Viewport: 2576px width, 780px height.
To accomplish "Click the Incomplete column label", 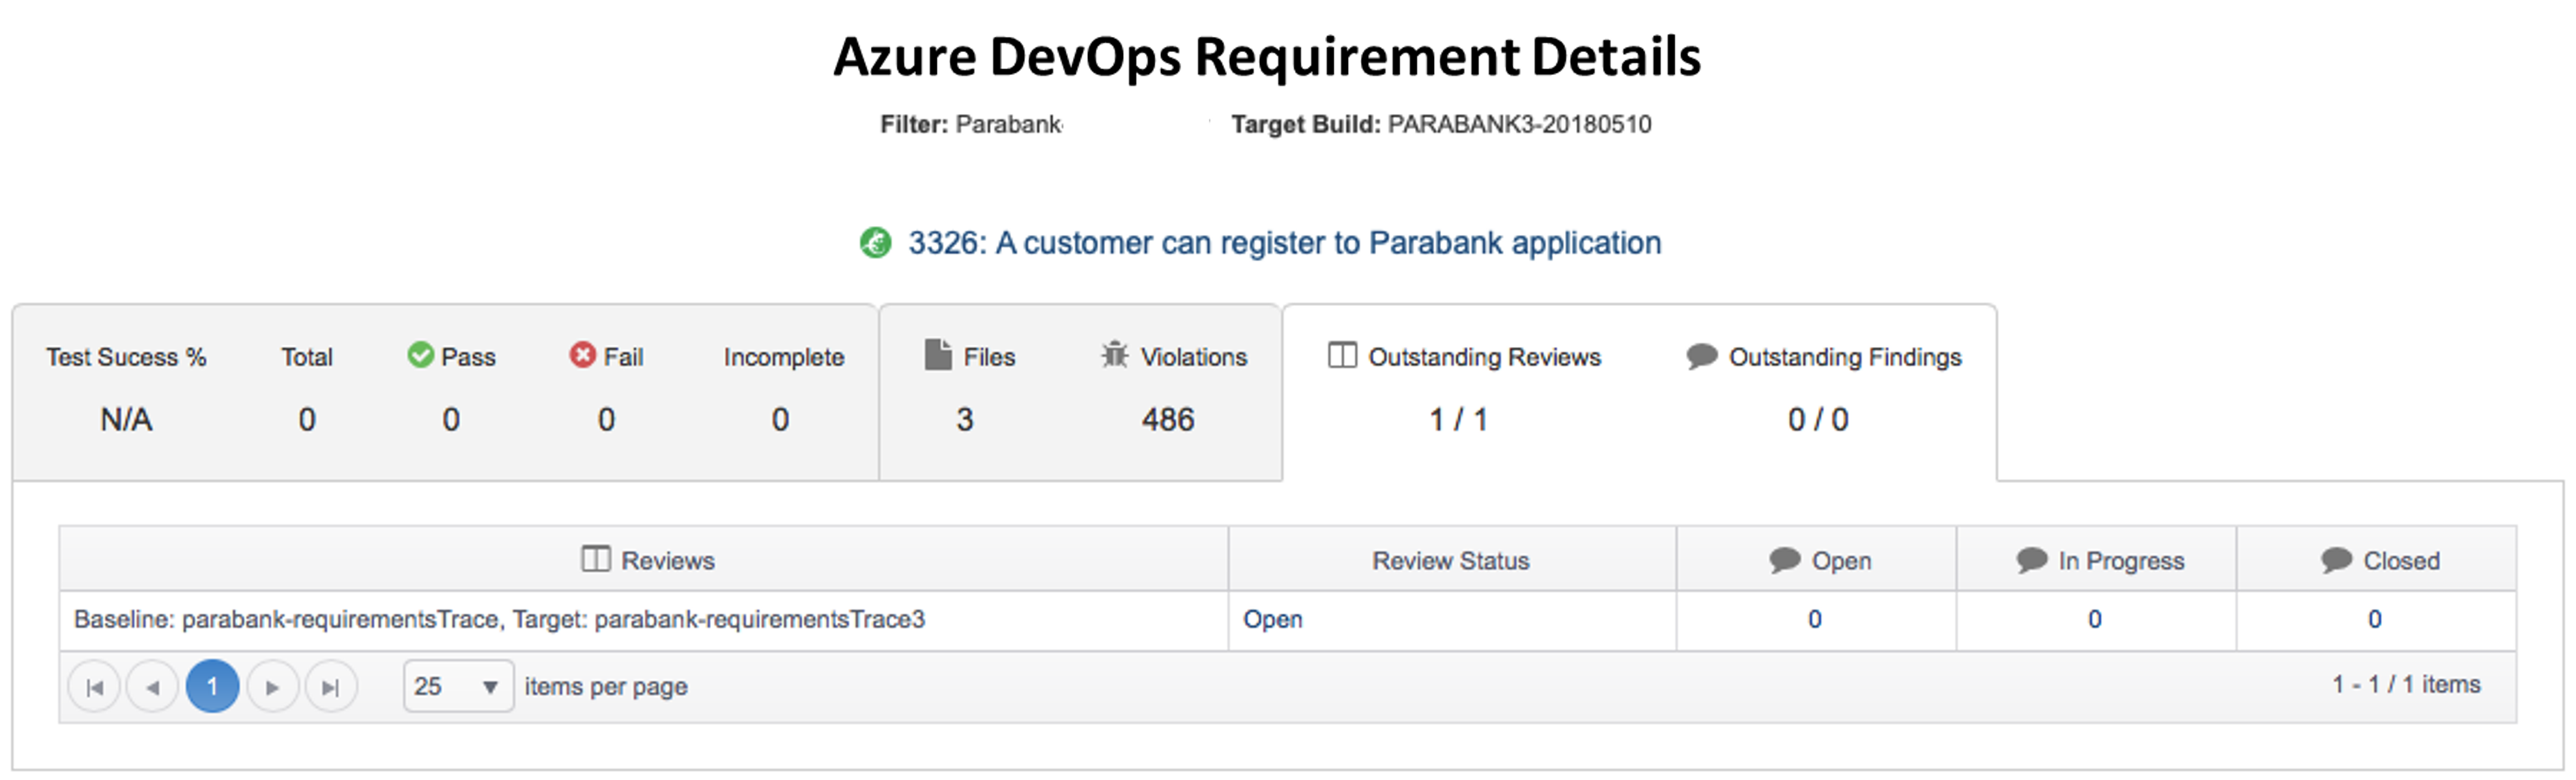I will 783,357.
